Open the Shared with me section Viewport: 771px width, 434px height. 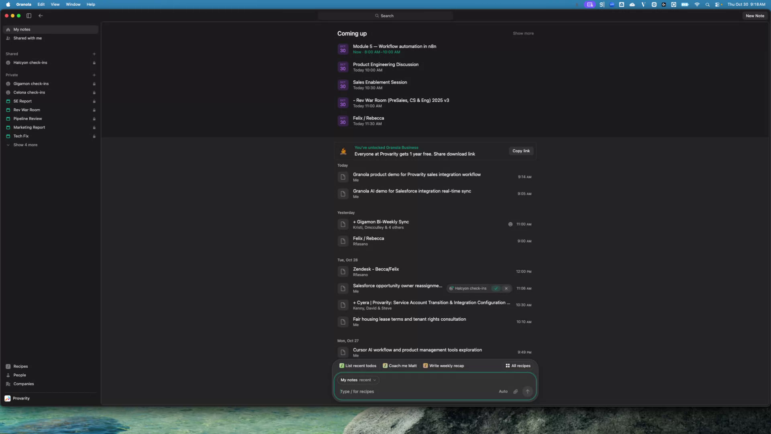[x=27, y=38]
